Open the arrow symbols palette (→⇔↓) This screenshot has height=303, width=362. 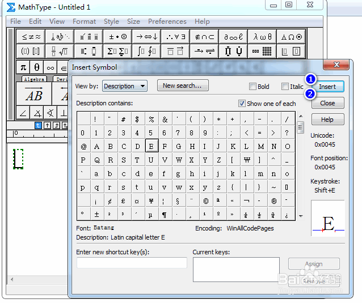click(146, 37)
